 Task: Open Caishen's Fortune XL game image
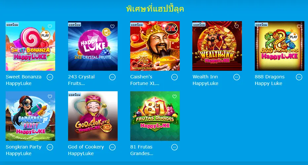click(x=155, y=46)
